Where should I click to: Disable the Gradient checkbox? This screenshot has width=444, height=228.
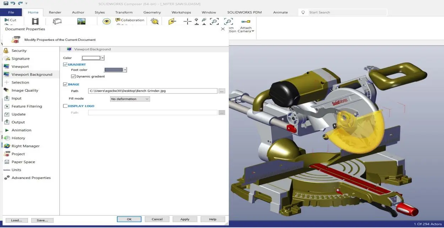point(65,65)
